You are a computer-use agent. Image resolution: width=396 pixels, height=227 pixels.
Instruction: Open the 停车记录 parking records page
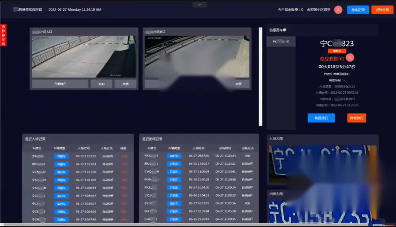pyautogui.click(x=358, y=10)
